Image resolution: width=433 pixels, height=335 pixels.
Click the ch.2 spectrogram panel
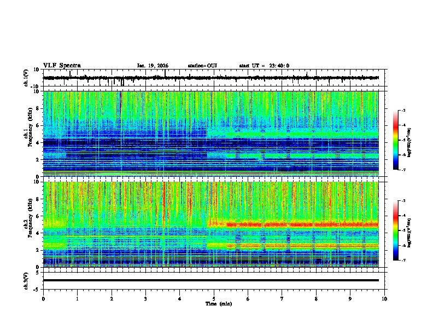point(210,224)
